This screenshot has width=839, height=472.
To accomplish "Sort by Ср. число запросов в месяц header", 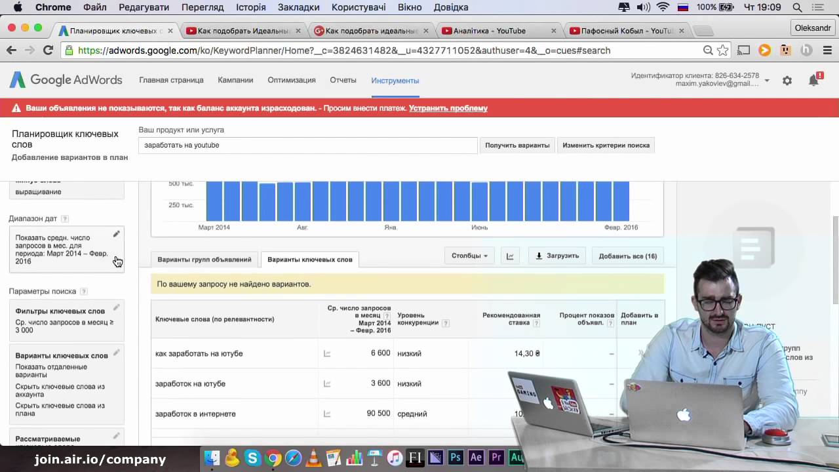I will pyautogui.click(x=358, y=319).
